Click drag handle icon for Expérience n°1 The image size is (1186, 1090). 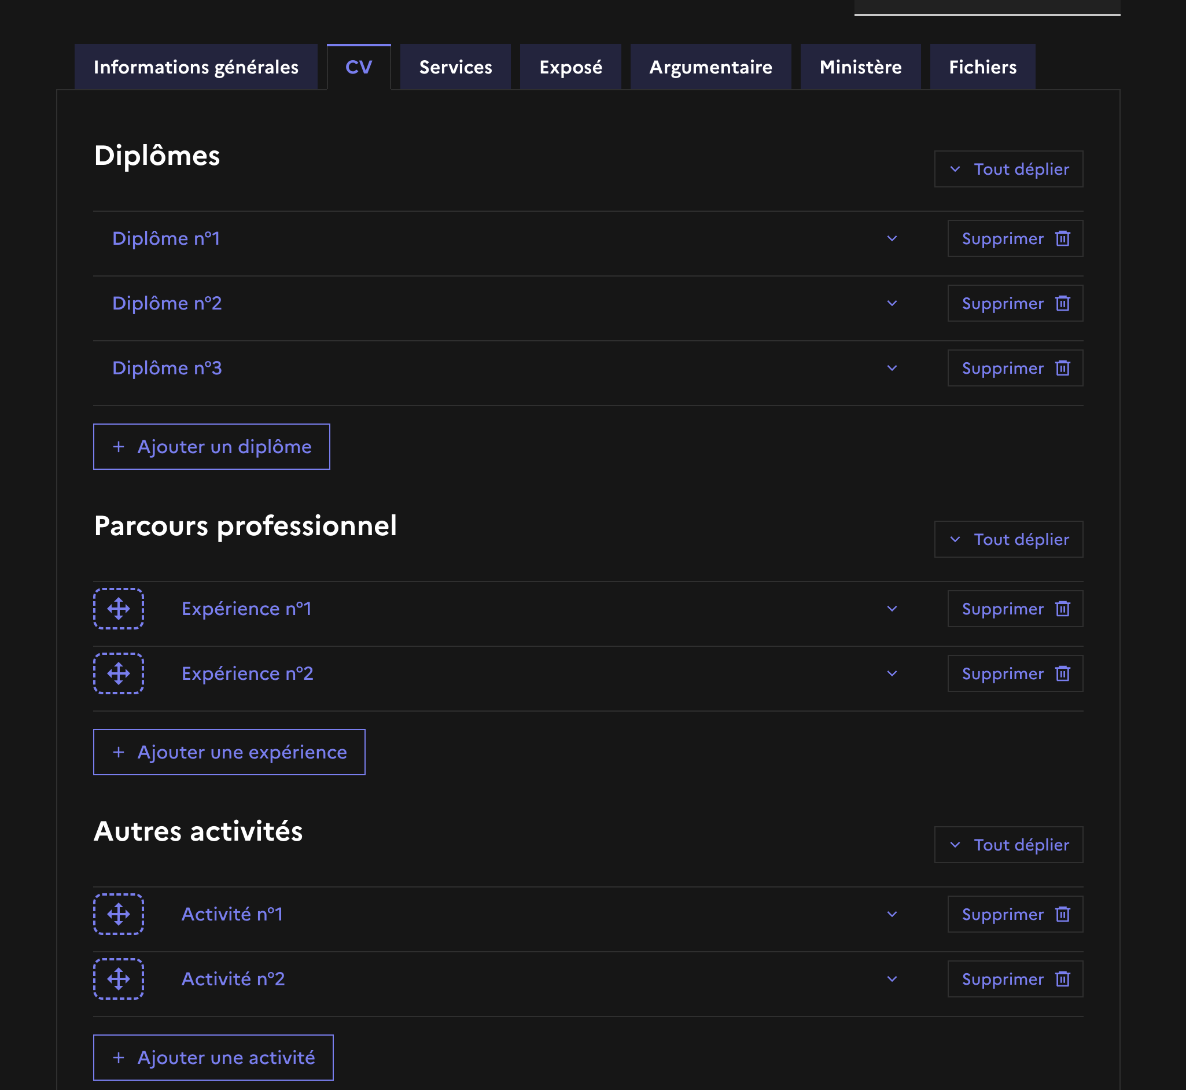pyautogui.click(x=119, y=609)
